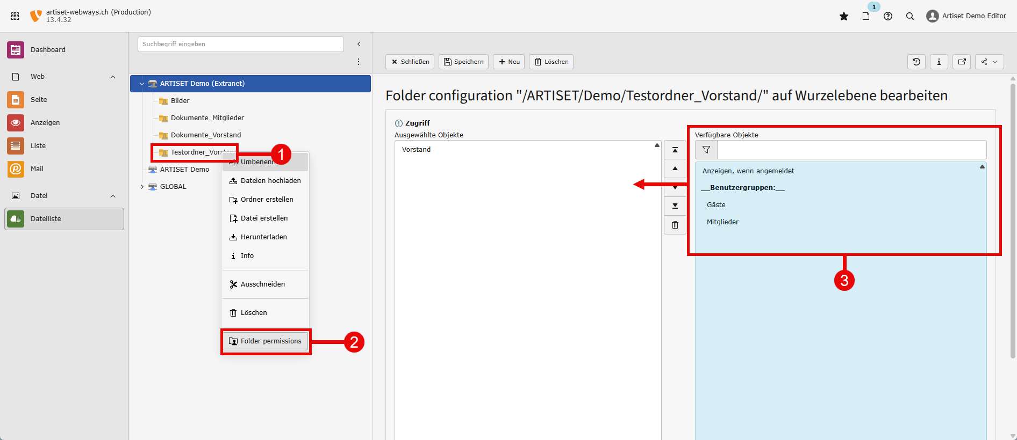This screenshot has height=440, width=1017.
Task: Open the Dashboard module
Action: [65, 50]
